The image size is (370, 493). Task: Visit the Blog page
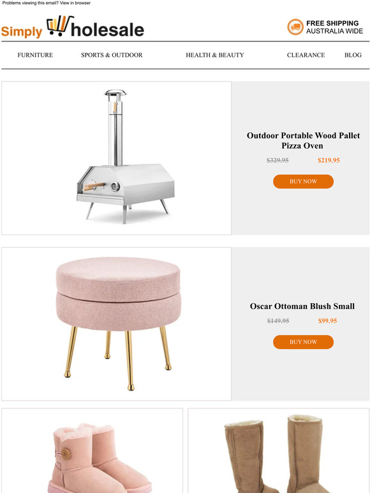[x=353, y=55]
